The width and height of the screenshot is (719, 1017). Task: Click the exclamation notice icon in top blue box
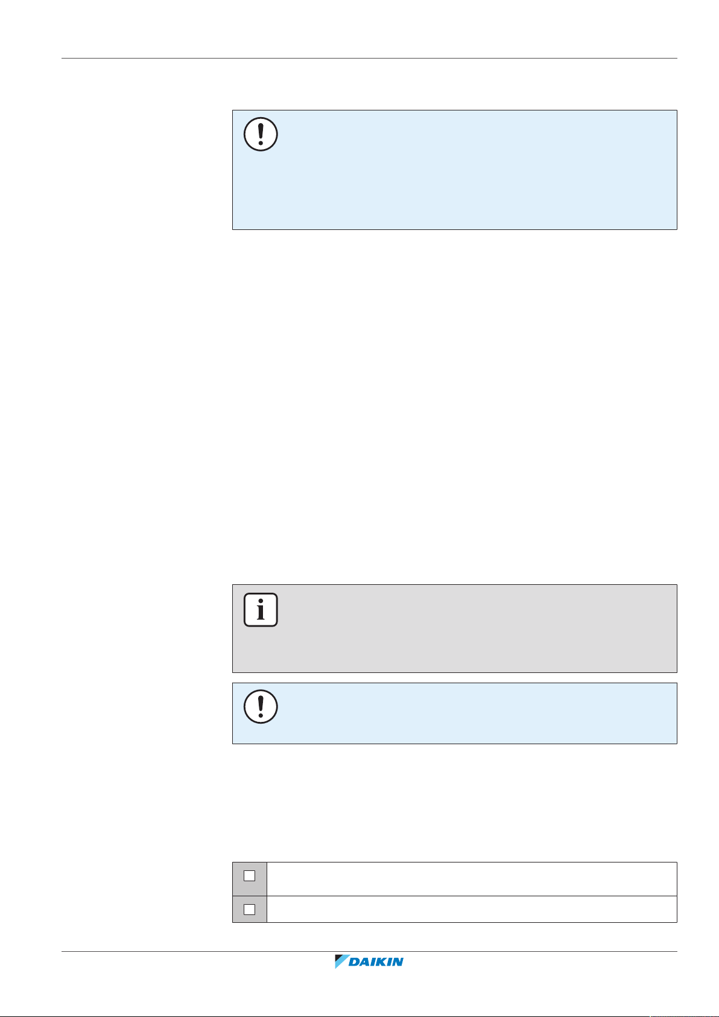click(x=261, y=134)
